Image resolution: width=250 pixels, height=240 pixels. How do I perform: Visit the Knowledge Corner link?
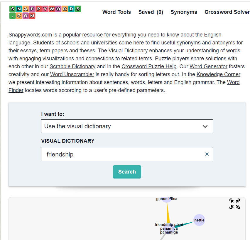point(218,74)
